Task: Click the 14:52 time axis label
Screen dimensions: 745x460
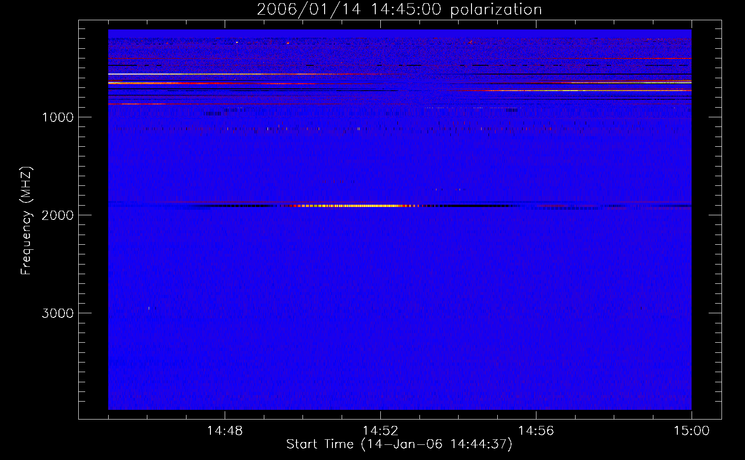Action: (380, 431)
